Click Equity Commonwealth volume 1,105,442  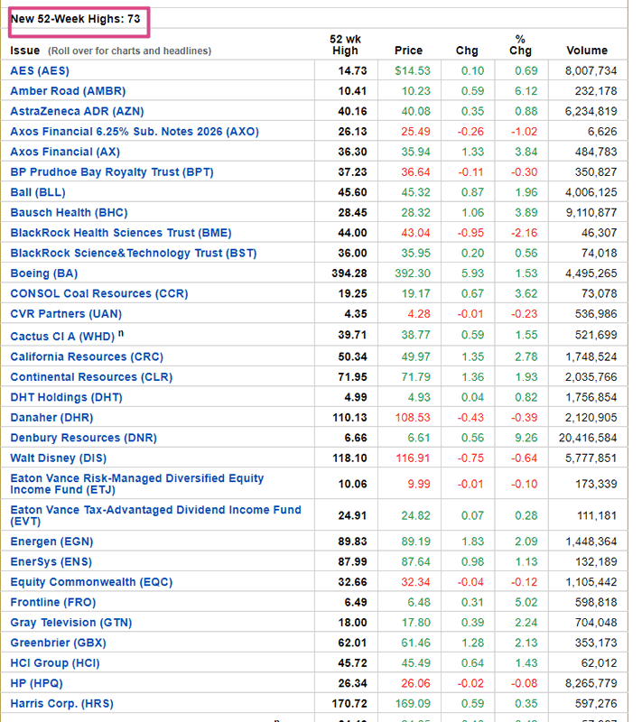(x=591, y=582)
